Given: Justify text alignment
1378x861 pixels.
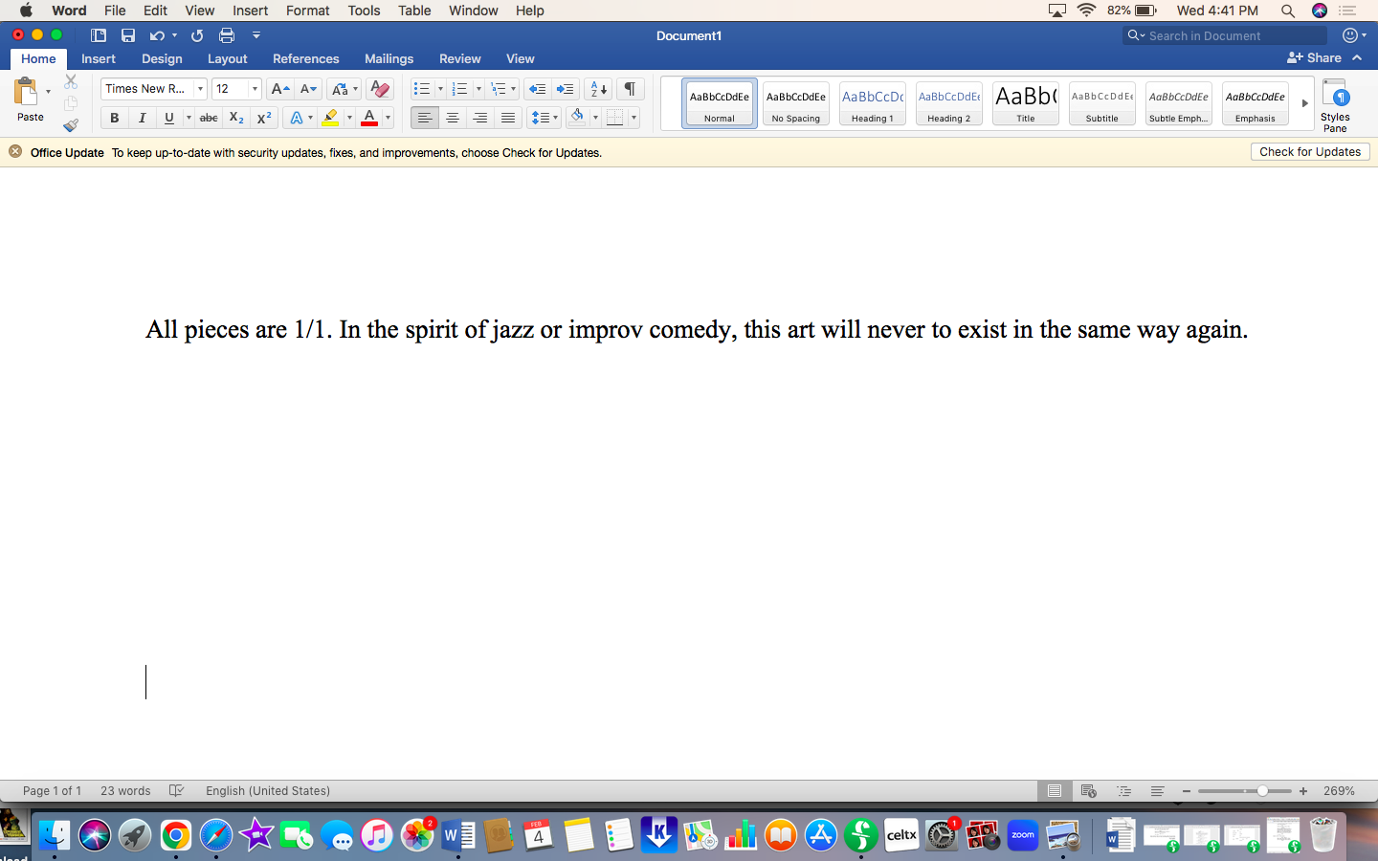Looking at the screenshot, I should click(x=508, y=118).
